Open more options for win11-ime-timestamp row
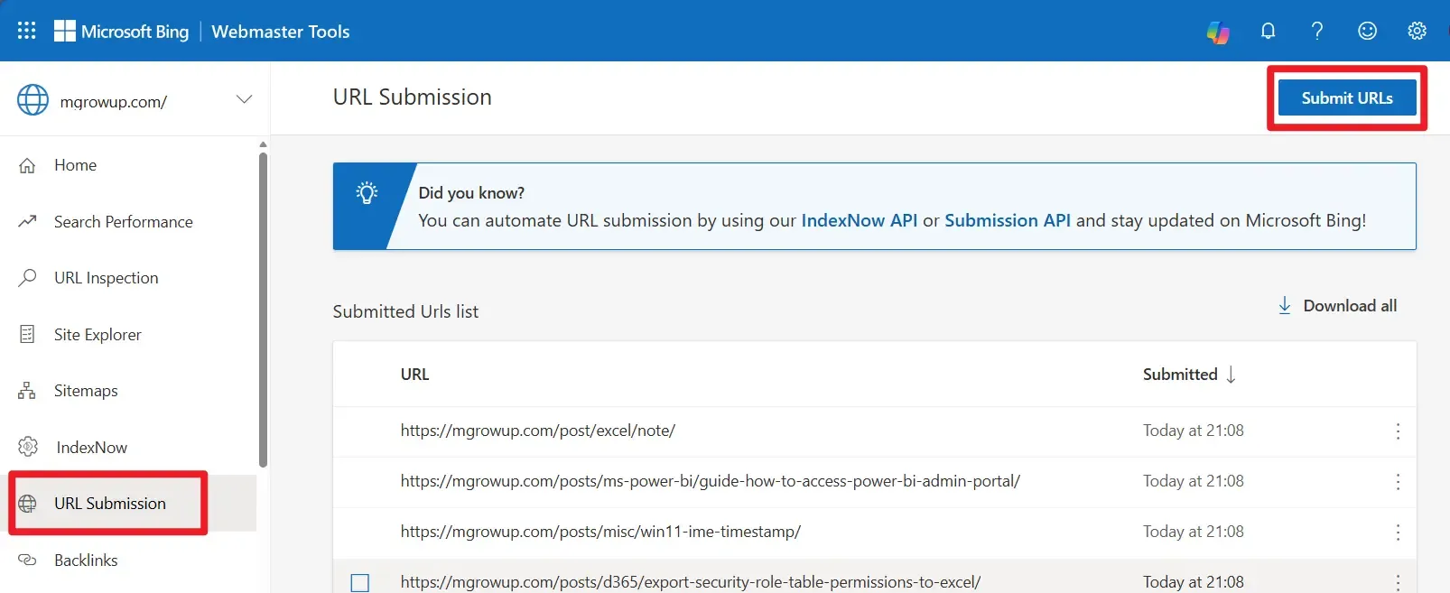This screenshot has width=1450, height=593. [1398, 533]
